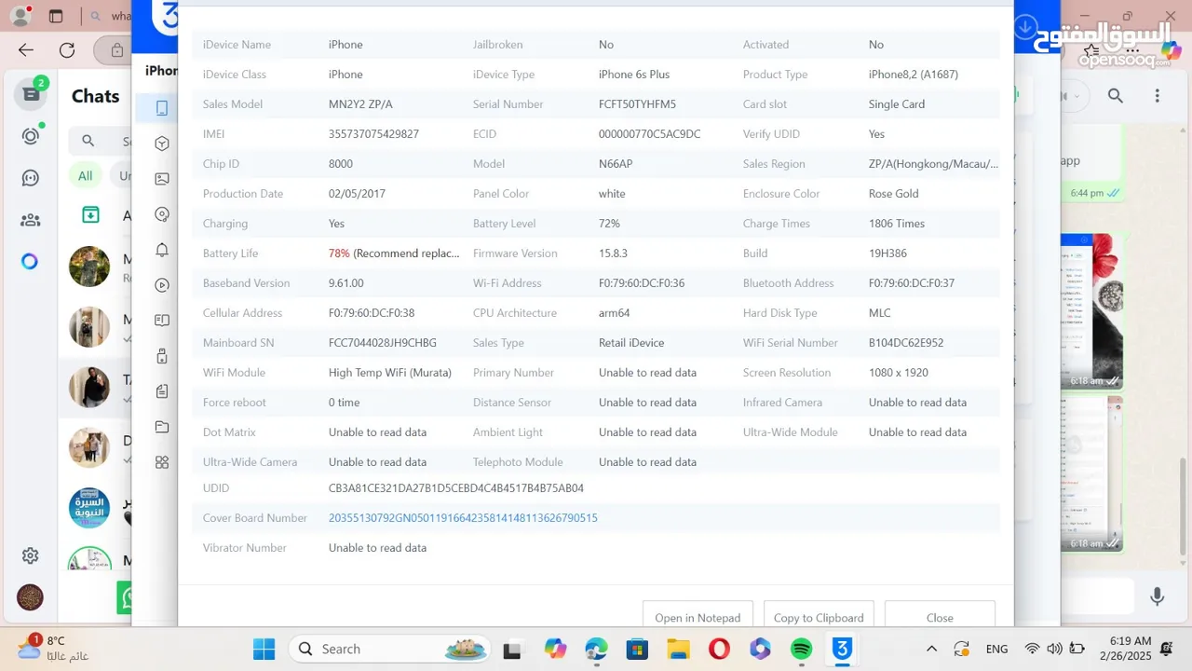Open the More grid icon in 3uTools sidebar
The height and width of the screenshot is (671, 1192).
pyautogui.click(x=162, y=462)
